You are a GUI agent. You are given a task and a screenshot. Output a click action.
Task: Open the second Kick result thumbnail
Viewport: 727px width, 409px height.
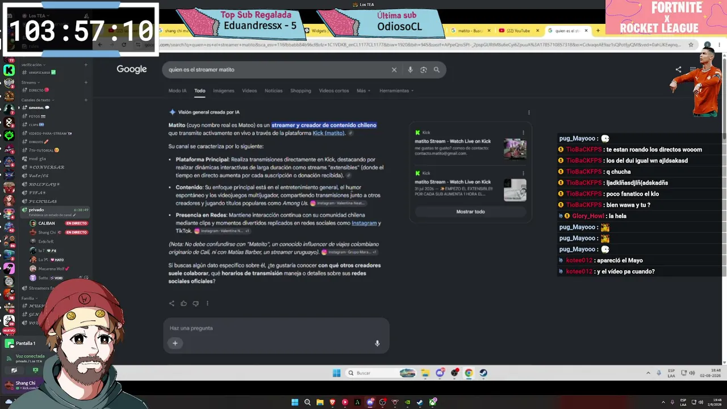click(x=515, y=190)
